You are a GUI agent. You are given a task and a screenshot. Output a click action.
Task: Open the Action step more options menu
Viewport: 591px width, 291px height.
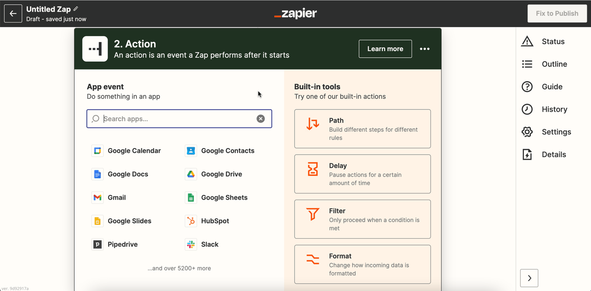(425, 49)
